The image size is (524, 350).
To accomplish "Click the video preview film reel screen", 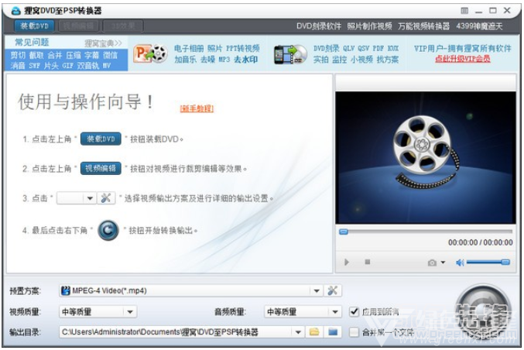I will pyautogui.click(x=426, y=157).
